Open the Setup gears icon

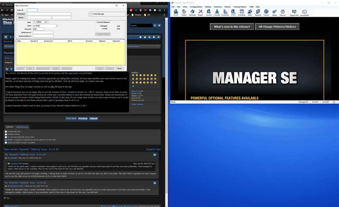[x=274, y=12]
